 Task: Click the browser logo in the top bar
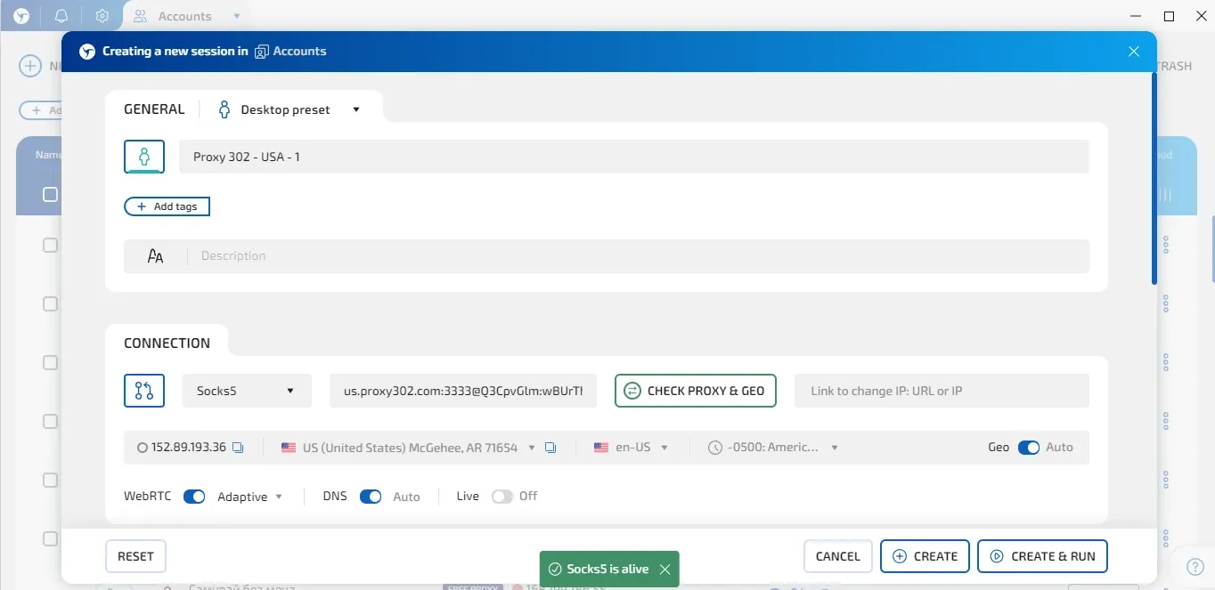[20, 15]
